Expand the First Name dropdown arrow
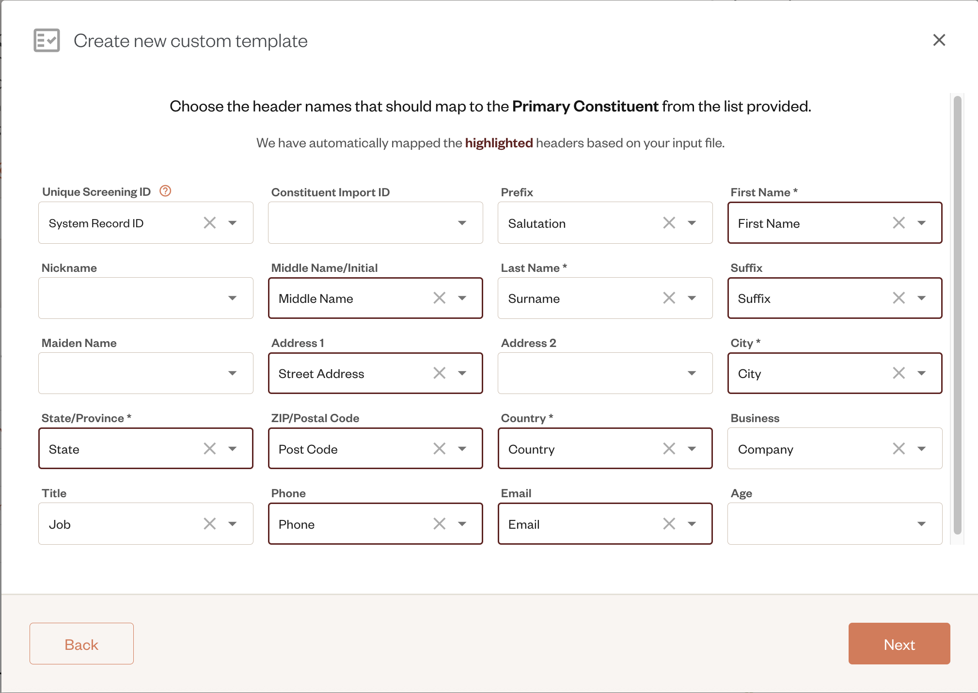Viewport: 978px width, 693px height. (x=922, y=223)
